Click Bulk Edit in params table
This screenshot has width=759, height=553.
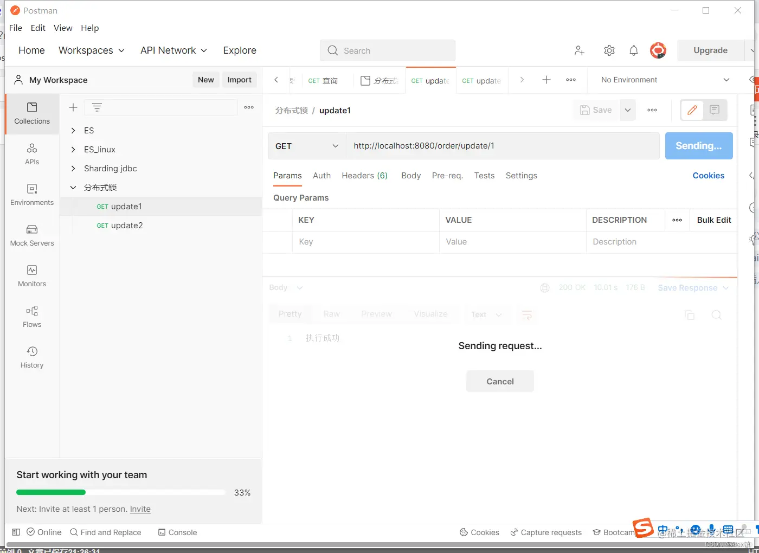(714, 220)
